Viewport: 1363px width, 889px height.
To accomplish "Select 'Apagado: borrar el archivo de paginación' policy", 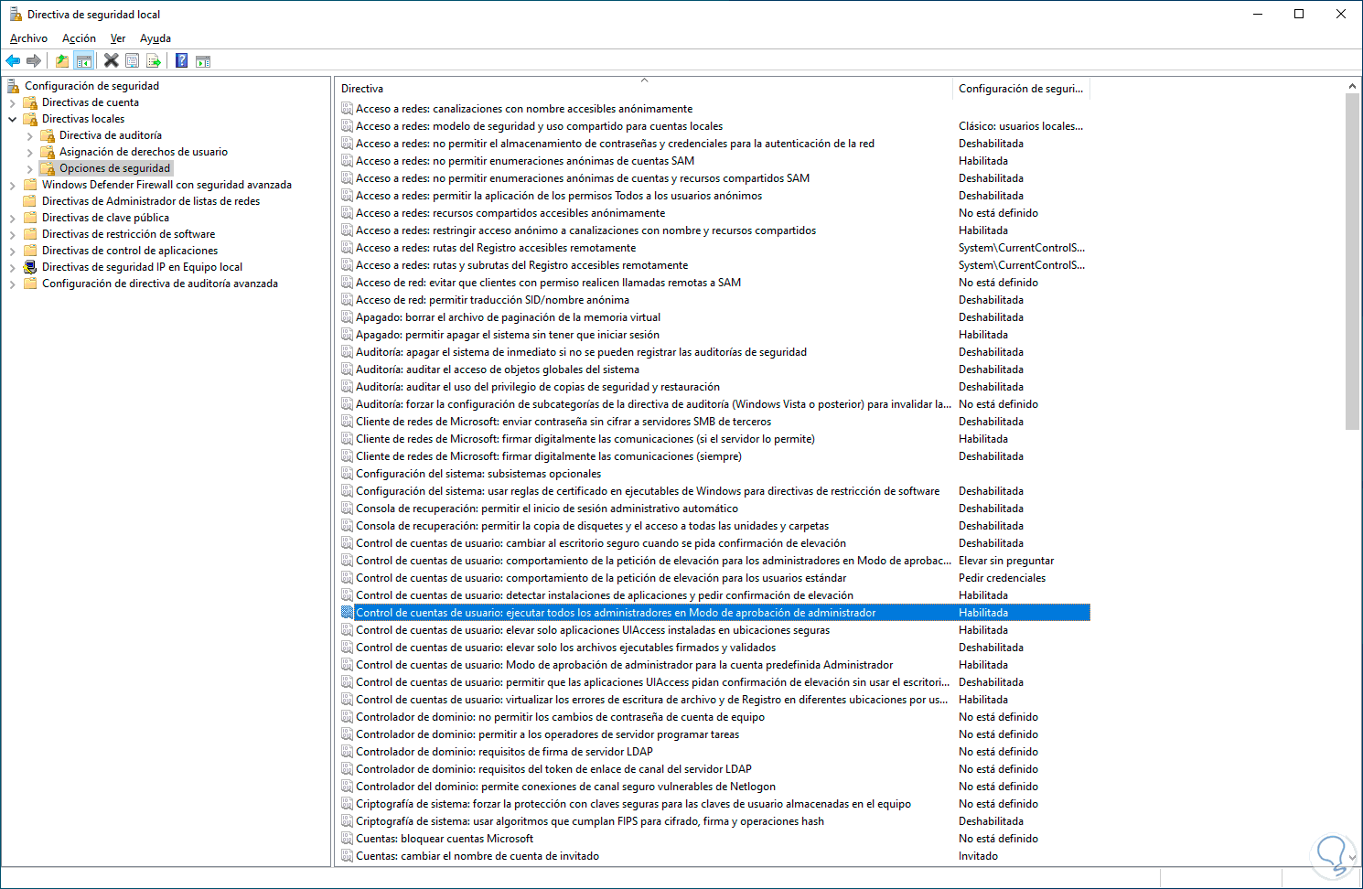I will 508,317.
